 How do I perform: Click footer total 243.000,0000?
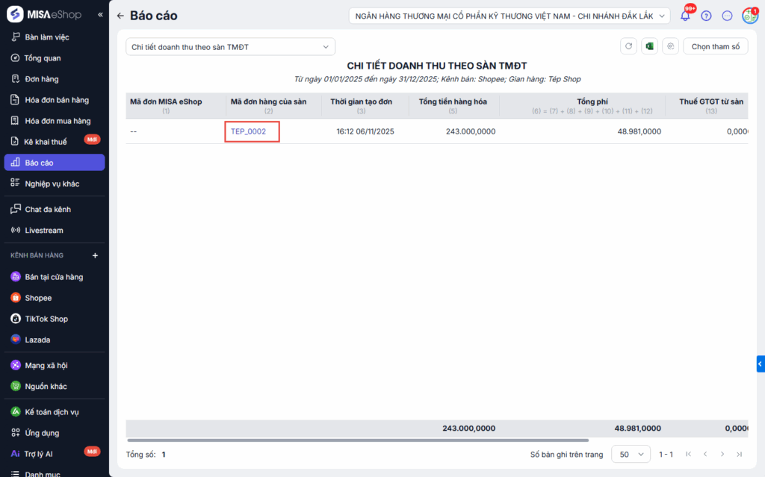[x=469, y=428]
